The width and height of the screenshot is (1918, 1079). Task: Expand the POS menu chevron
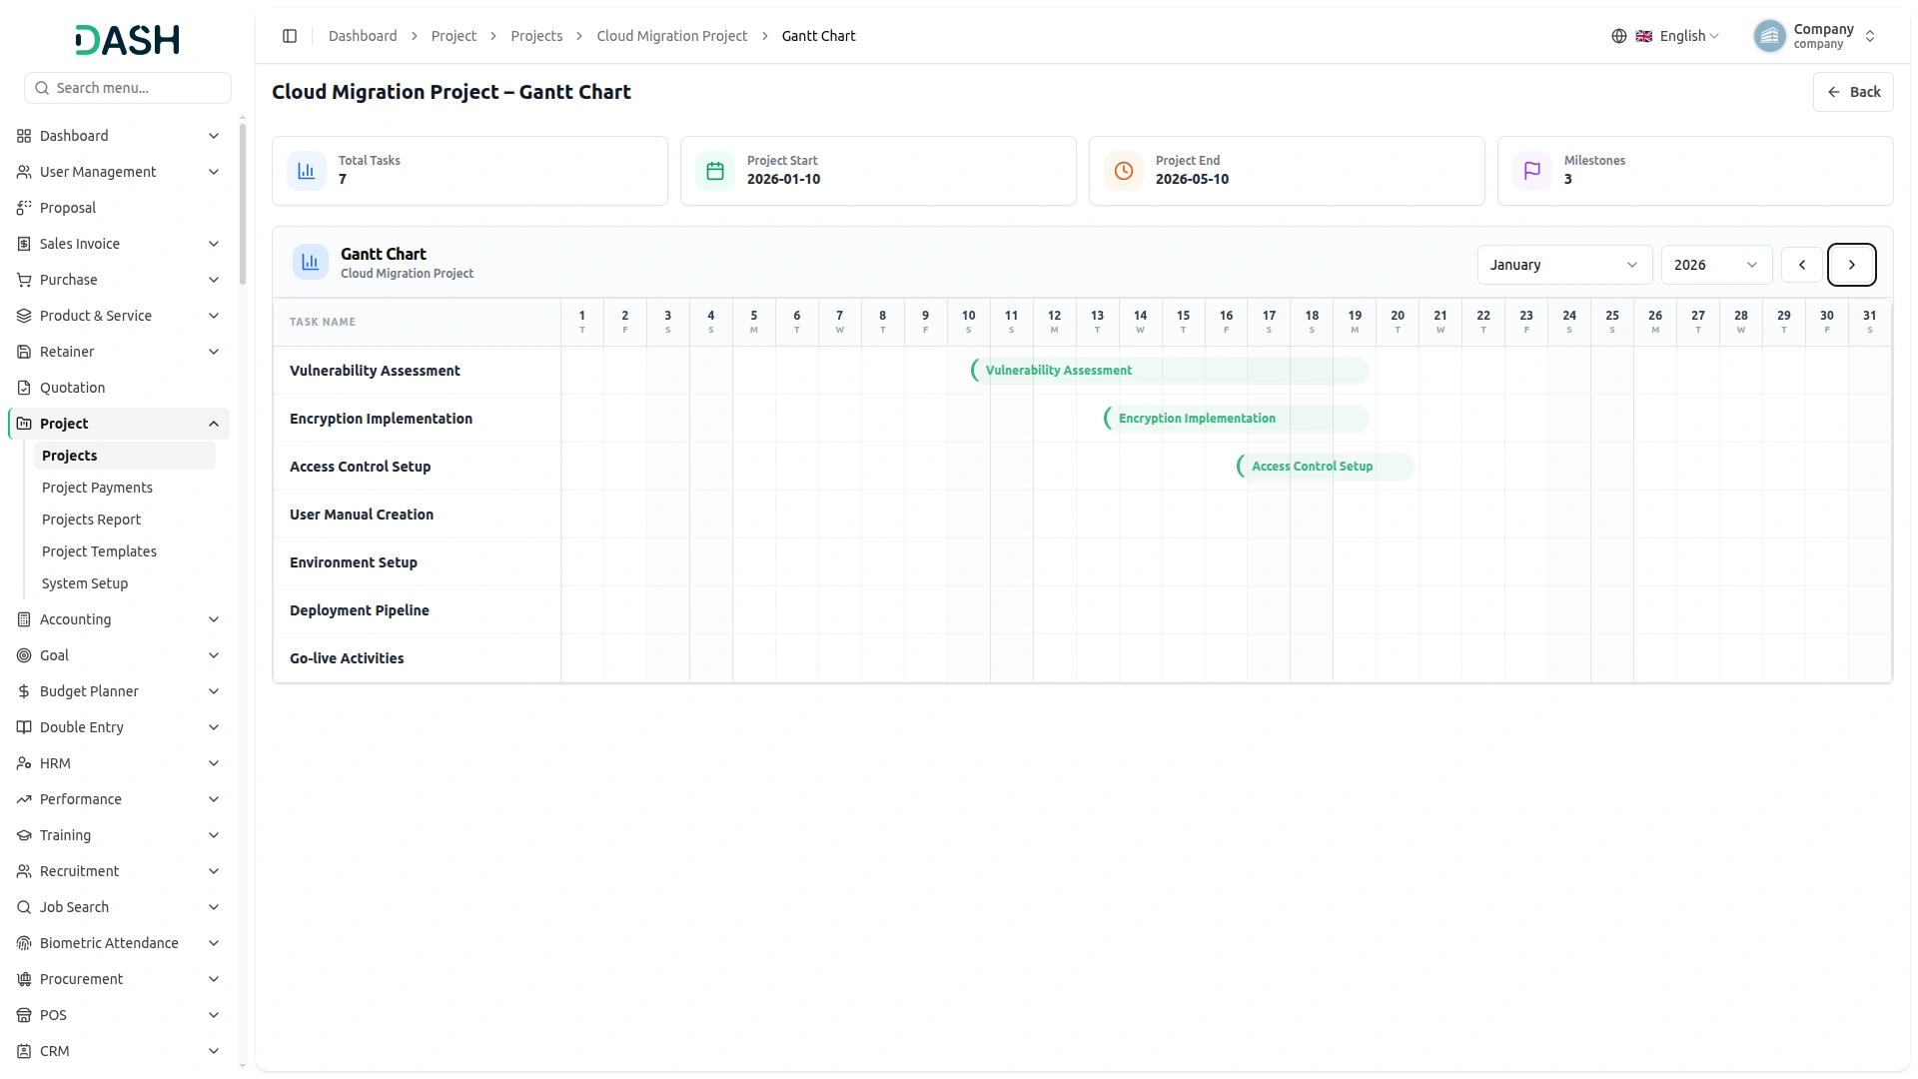[214, 1015]
